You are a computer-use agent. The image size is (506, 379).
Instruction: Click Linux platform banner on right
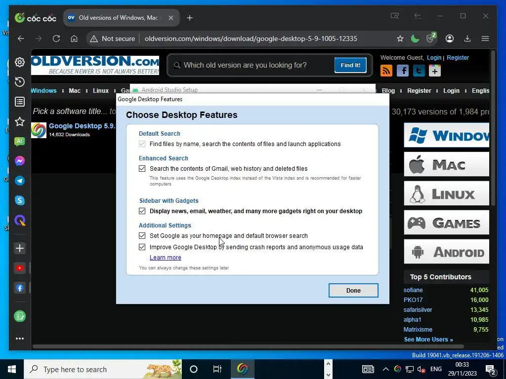click(446, 193)
